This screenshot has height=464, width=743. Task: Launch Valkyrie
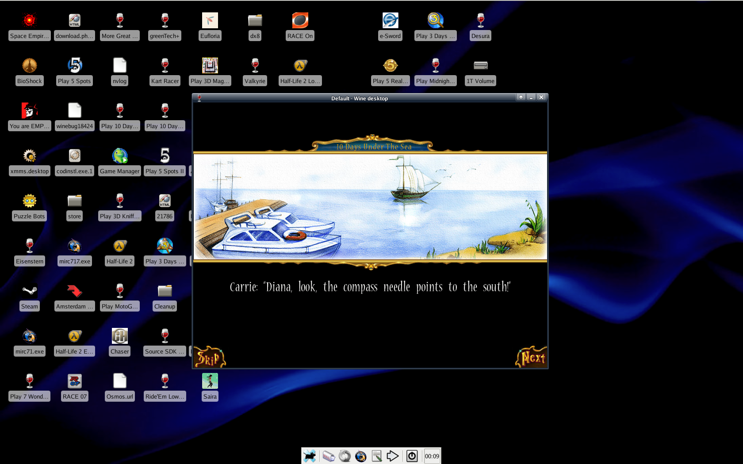click(x=255, y=65)
